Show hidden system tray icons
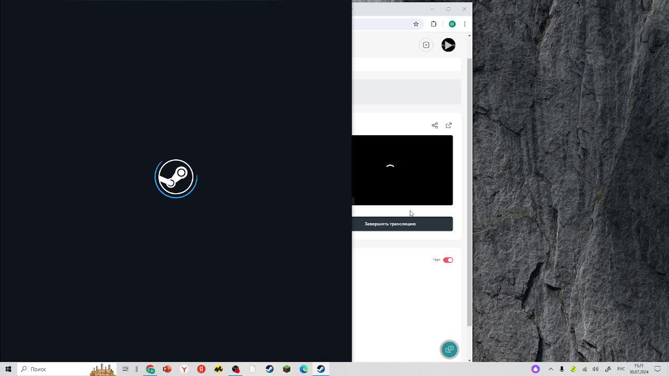 click(x=550, y=369)
